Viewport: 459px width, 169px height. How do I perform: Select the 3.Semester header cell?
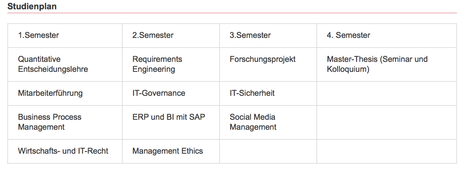click(x=268, y=36)
